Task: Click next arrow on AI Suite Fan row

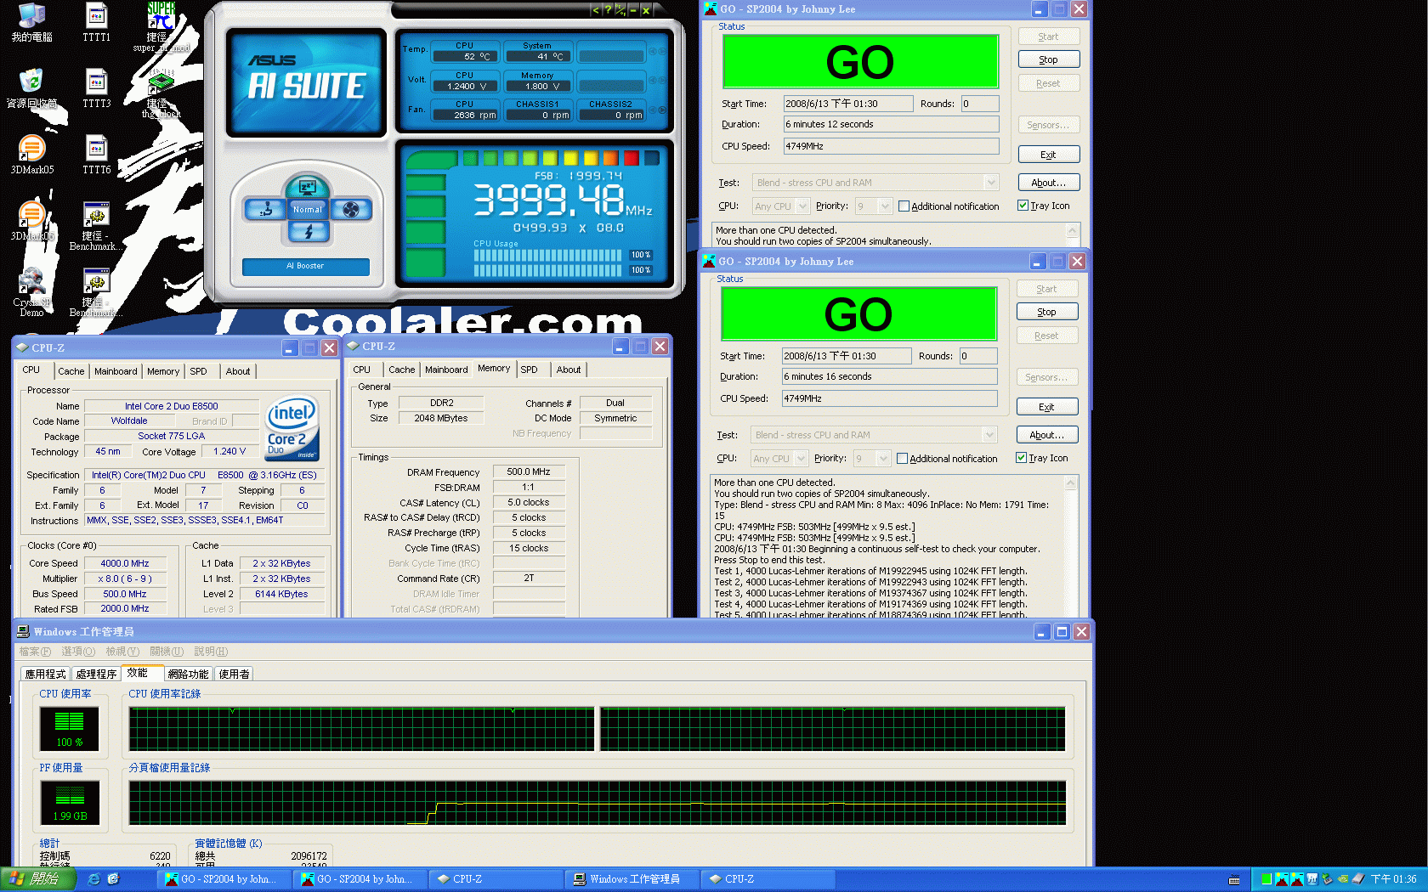Action: tap(662, 110)
